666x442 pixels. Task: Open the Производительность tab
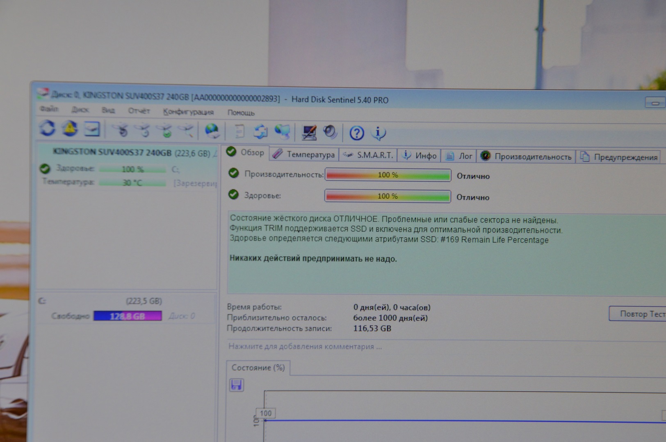coord(527,156)
